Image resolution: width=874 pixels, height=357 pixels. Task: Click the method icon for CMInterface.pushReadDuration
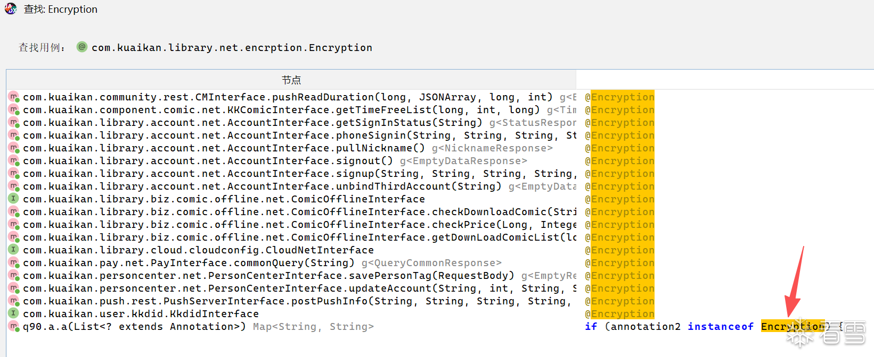click(14, 97)
